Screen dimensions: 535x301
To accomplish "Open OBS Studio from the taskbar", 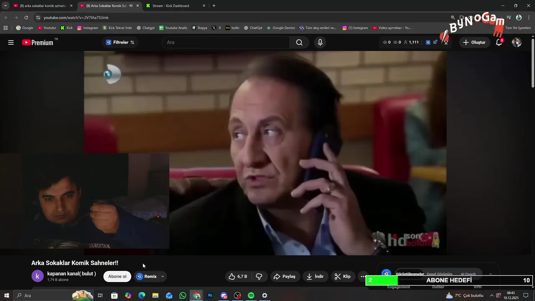I will (x=237, y=296).
